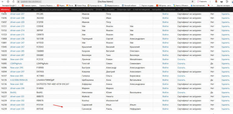Viewport: 233px width, 114px height.
Task: Select the Абоненты tab
Action: pos(5,9)
